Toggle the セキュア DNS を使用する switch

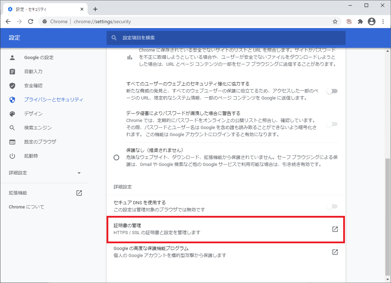(332, 206)
